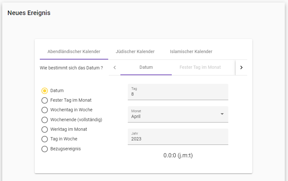The height and width of the screenshot is (181, 288).
Task: Click the Monat dropdown arrow
Action: [222, 114]
